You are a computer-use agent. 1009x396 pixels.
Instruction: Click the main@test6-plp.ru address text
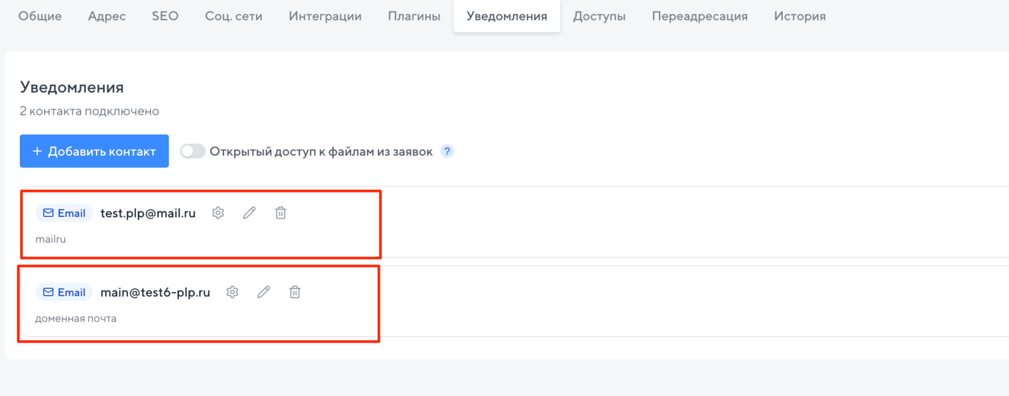155,293
